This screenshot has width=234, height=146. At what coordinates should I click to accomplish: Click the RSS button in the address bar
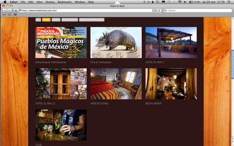coord(154,11)
